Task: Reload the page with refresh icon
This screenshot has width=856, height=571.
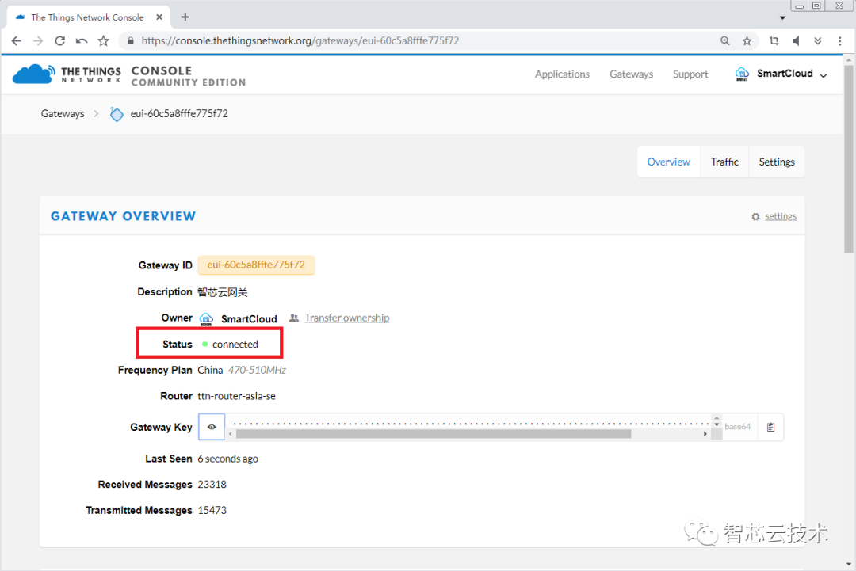Action: 60,41
